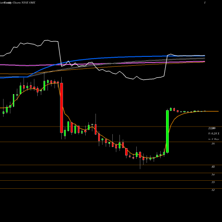Click the price axis label '12'
This screenshot has width=222, height=222.
point(213,190)
